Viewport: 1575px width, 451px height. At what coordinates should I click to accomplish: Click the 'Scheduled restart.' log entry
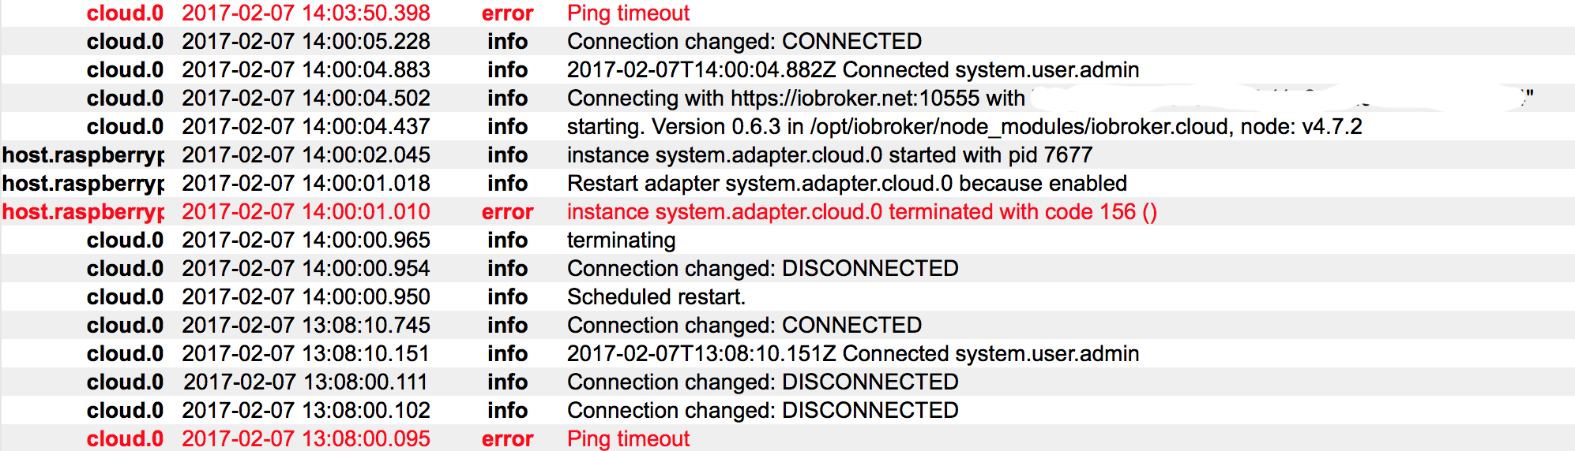point(656,297)
